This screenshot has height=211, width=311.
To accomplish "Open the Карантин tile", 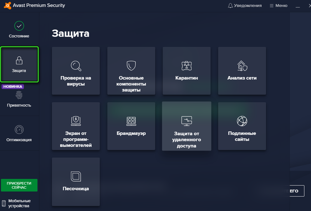I will tap(187, 71).
